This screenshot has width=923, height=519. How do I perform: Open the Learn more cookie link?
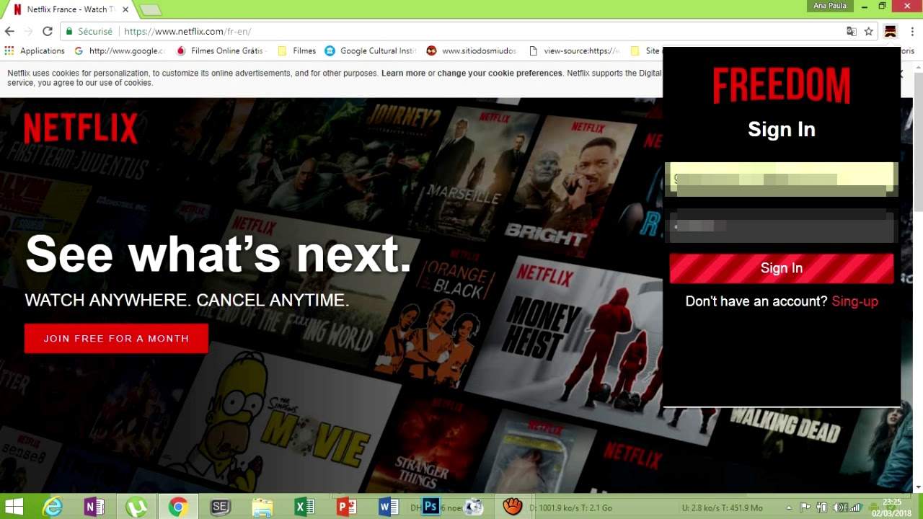(x=403, y=74)
